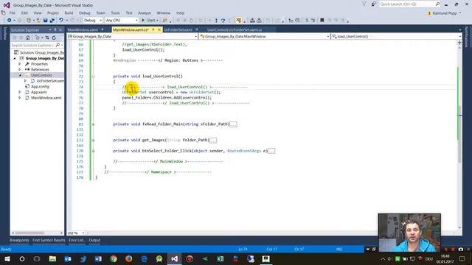Click Sync with Active Document in Solution Explorer
This screenshot has width=472, height=265.
(47, 38)
